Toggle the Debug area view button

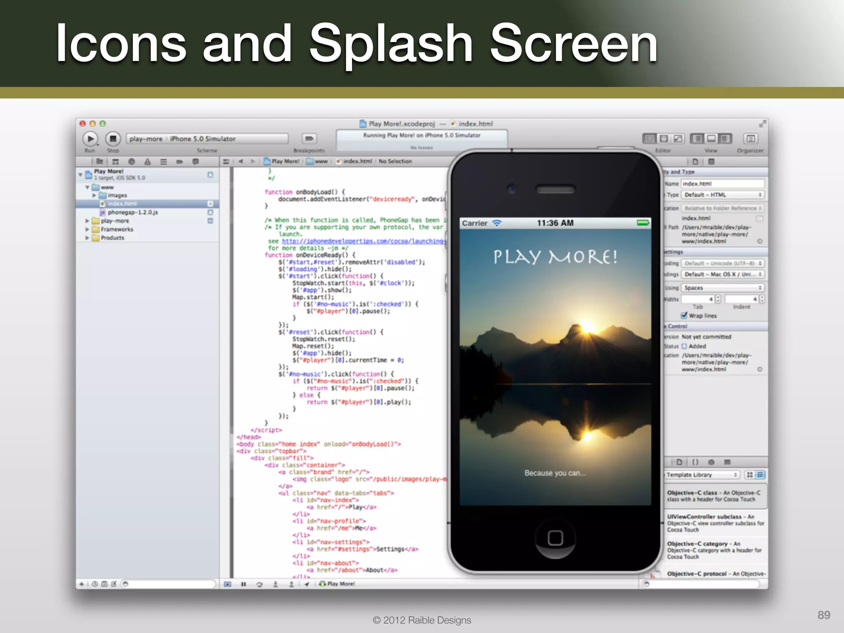tap(711, 139)
